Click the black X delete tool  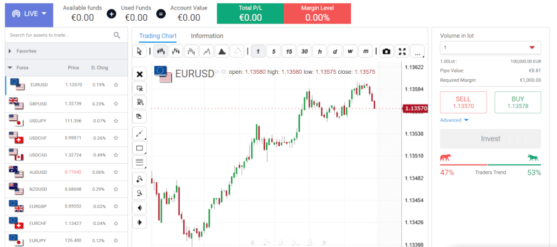pyautogui.click(x=140, y=75)
